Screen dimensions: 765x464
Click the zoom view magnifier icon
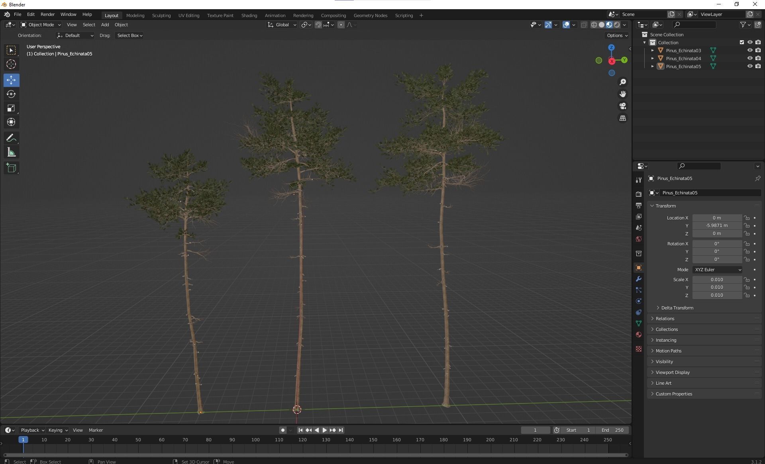[622, 82]
